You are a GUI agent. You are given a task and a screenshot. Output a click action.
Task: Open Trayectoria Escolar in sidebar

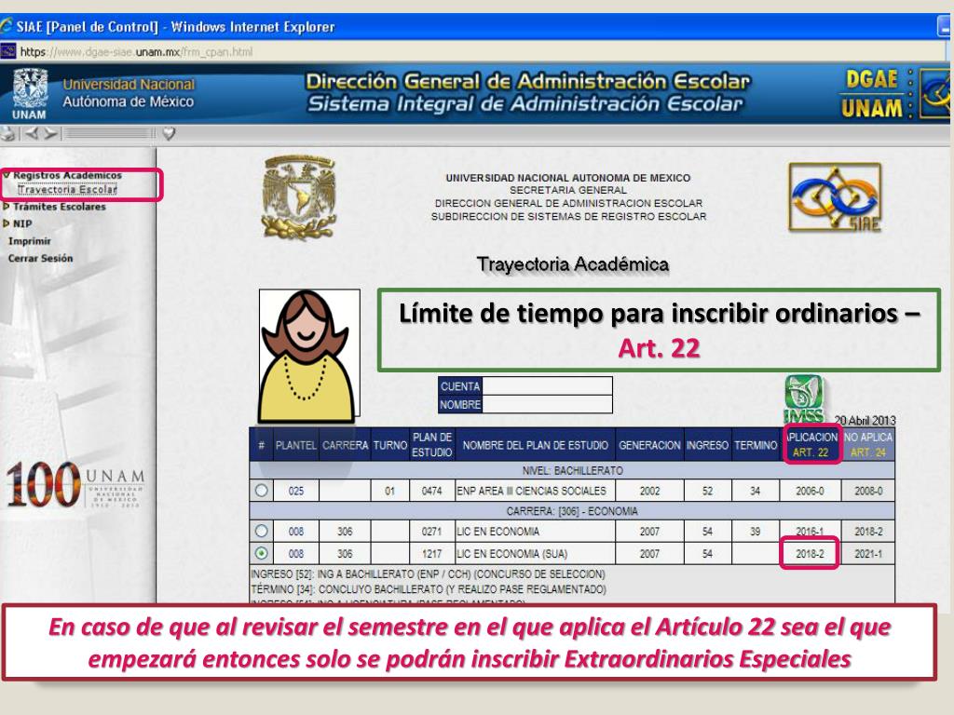point(67,190)
